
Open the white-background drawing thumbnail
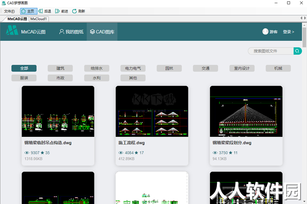click(152, 188)
